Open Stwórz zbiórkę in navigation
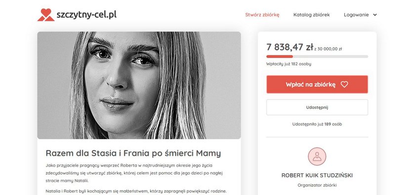 pos(262,15)
